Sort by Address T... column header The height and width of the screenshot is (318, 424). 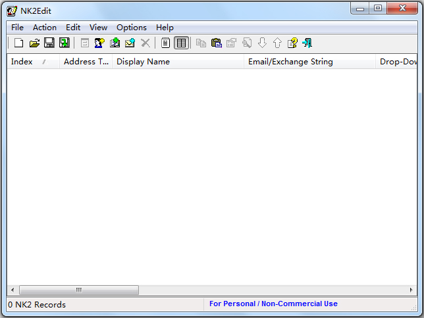click(86, 62)
